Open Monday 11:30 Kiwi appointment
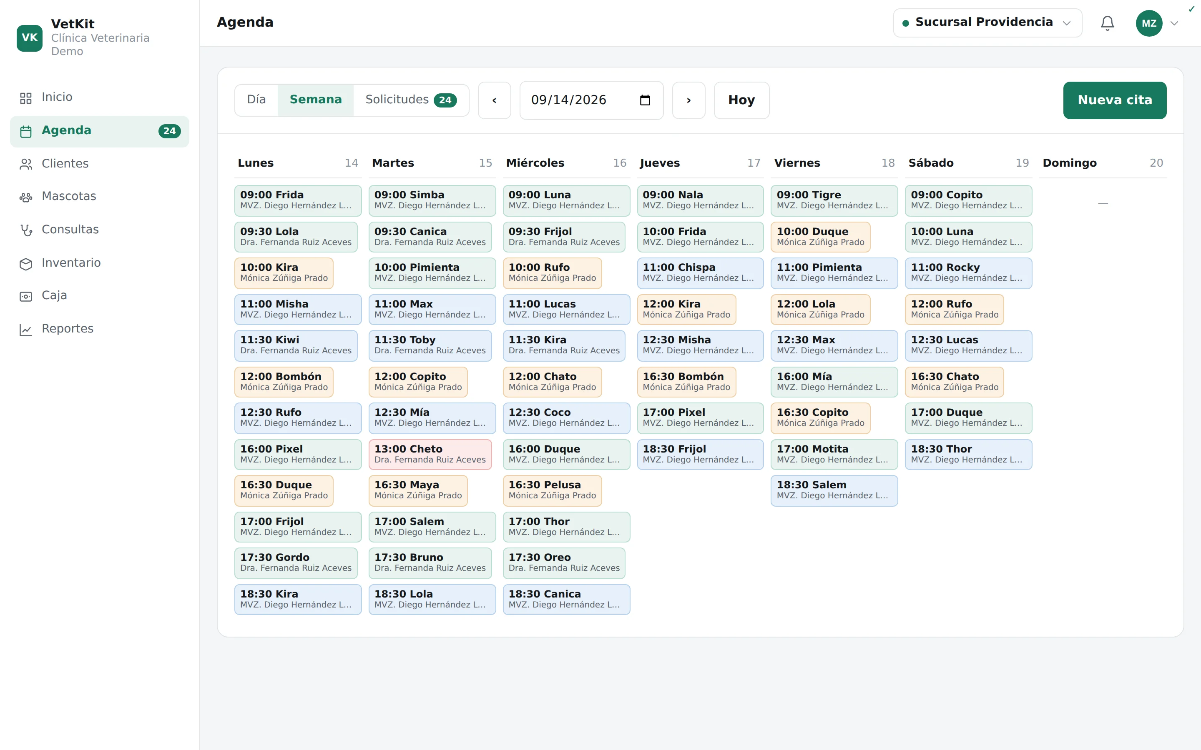This screenshot has height=750, width=1201. pyautogui.click(x=296, y=345)
